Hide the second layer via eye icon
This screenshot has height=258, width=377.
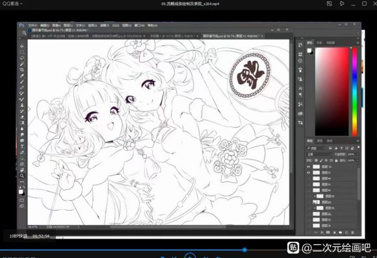pos(309,172)
